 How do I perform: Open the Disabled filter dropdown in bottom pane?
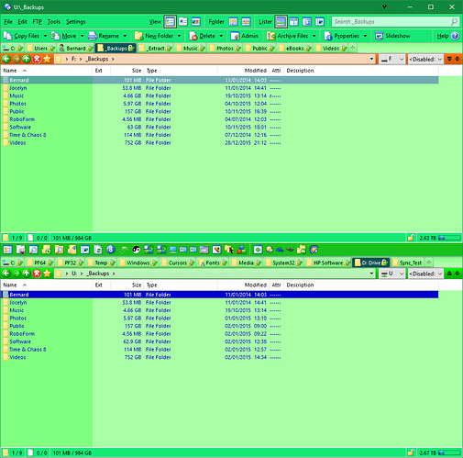coord(425,274)
